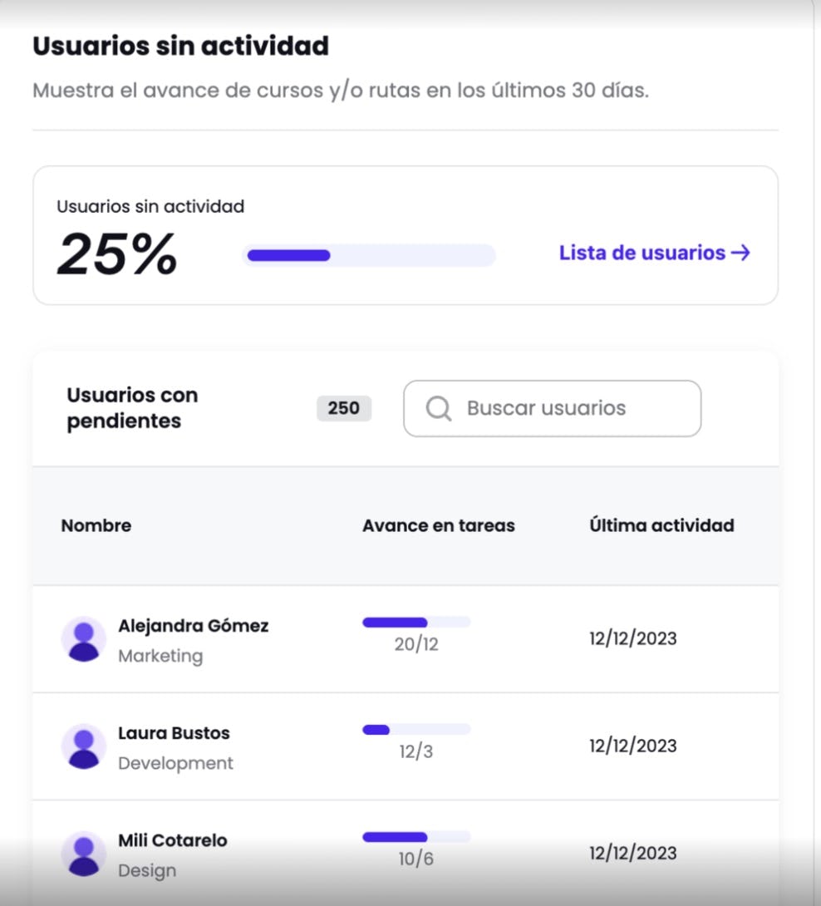This screenshot has height=906, width=821.
Task: Click Laura Bustos's profile avatar
Action: (x=83, y=746)
